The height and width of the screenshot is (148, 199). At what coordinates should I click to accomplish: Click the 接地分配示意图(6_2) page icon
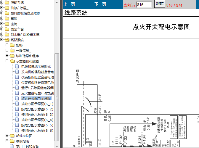point(17,109)
